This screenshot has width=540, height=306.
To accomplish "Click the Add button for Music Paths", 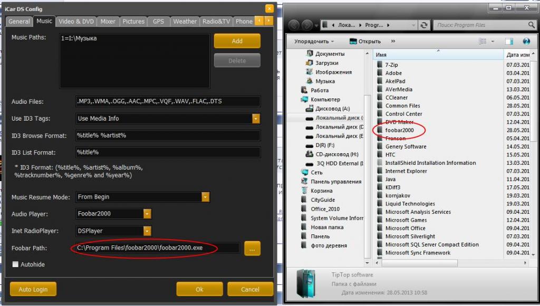I will point(237,41).
